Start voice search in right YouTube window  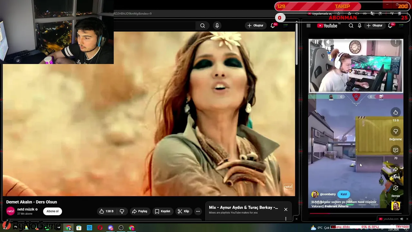pyautogui.click(x=360, y=25)
